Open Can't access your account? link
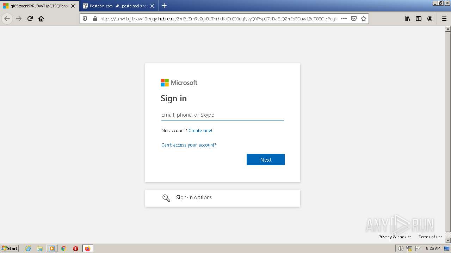The image size is (451, 253). [x=189, y=145]
